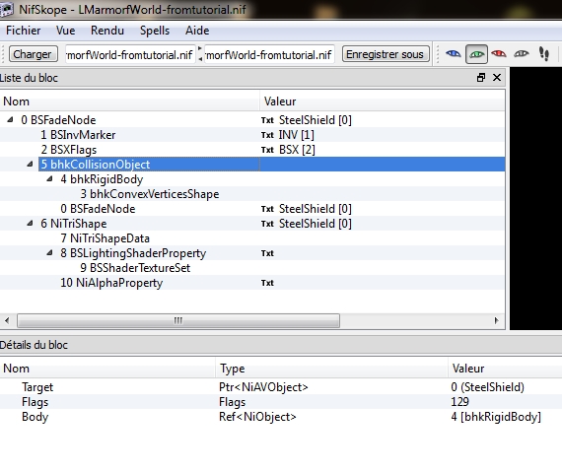
Task: Click the footsteps walk icon in toolbar
Action: coord(544,54)
